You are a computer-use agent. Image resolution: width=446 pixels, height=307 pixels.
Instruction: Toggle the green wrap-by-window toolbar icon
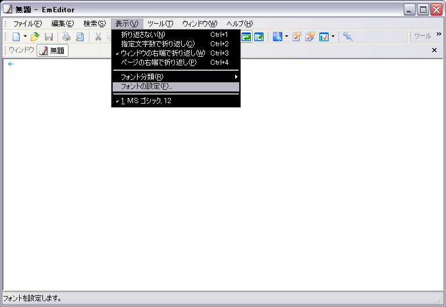pyautogui.click(x=246, y=36)
